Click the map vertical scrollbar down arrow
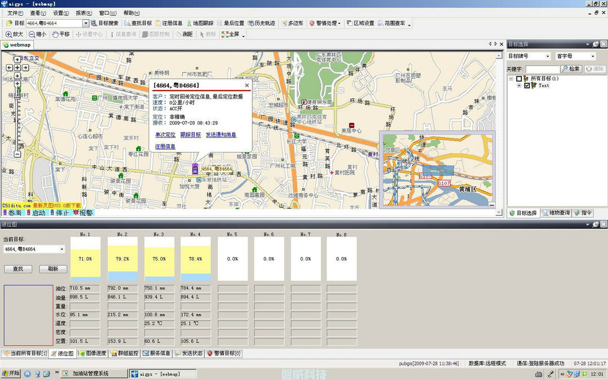Viewport: 608px width, 380px height. point(499,212)
